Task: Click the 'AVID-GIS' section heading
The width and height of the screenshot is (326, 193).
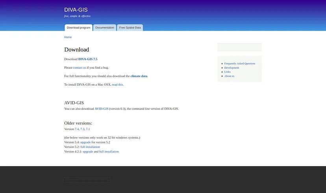Action: [x=74, y=103]
